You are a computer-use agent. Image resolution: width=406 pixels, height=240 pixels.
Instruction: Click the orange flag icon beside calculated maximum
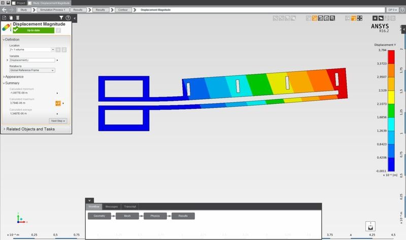(58, 103)
